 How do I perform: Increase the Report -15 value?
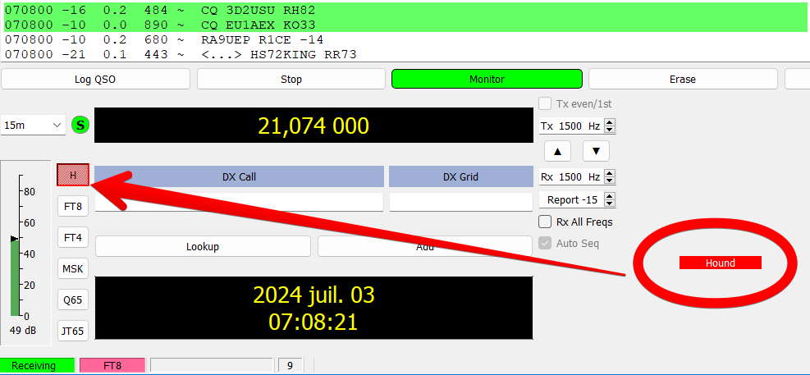(610, 196)
